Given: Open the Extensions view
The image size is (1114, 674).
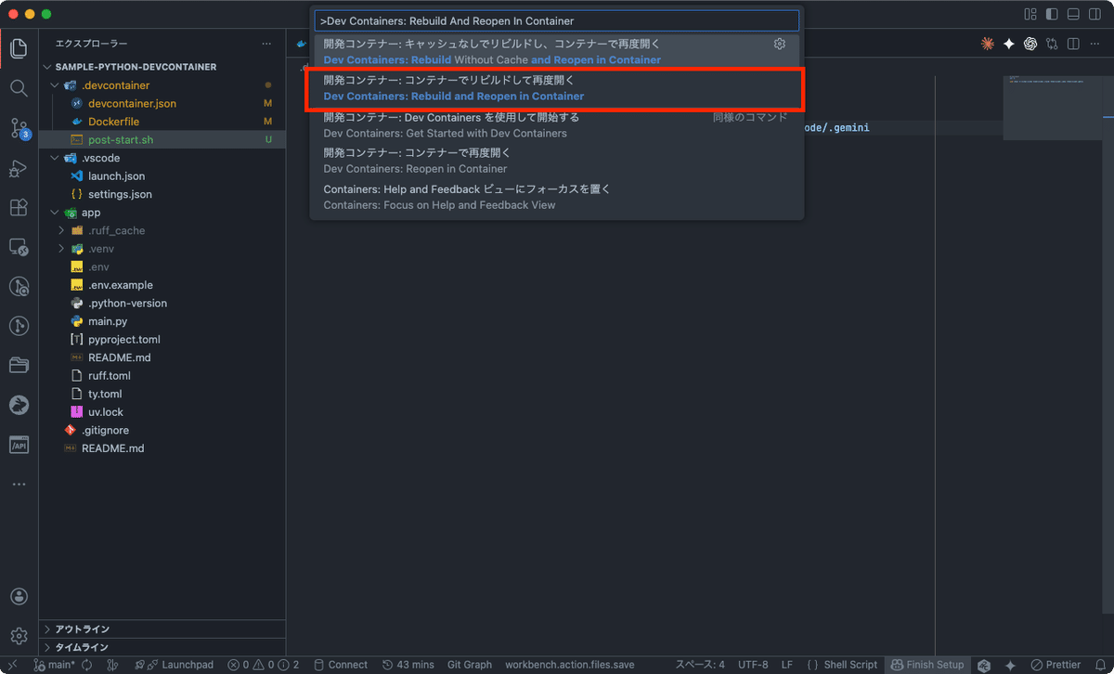Looking at the screenshot, I should [x=18, y=208].
